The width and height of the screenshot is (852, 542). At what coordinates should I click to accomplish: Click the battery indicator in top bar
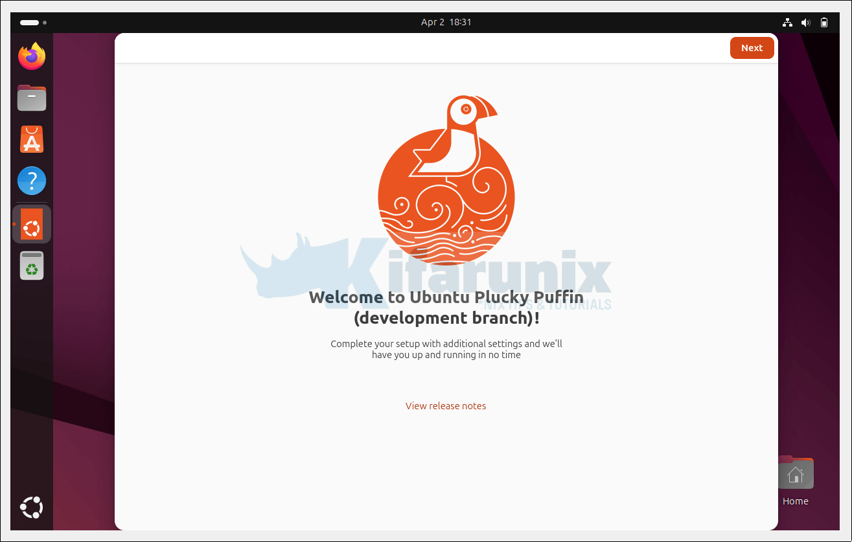tap(824, 23)
